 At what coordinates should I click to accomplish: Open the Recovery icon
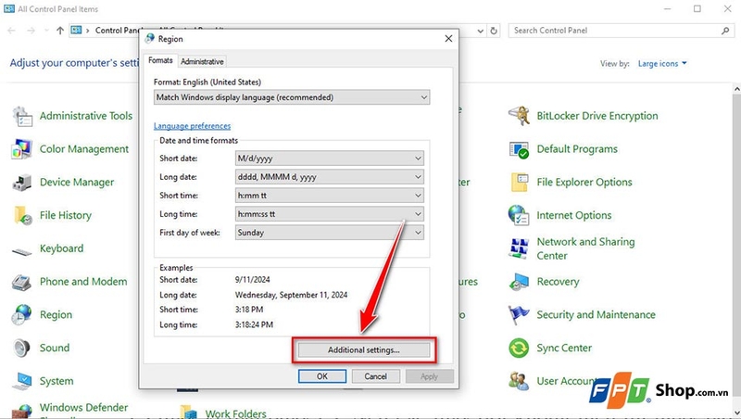(x=519, y=283)
